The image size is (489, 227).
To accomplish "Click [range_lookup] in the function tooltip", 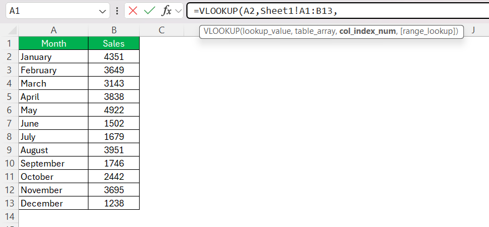I will [428, 31].
